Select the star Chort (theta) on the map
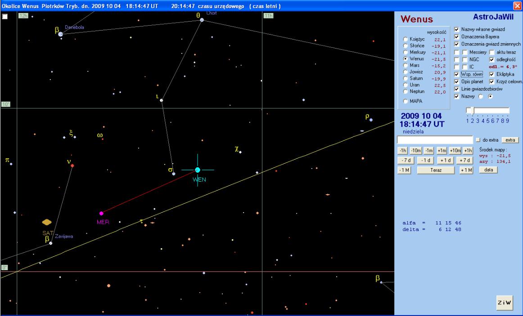This screenshot has height=316, width=523. point(202,20)
